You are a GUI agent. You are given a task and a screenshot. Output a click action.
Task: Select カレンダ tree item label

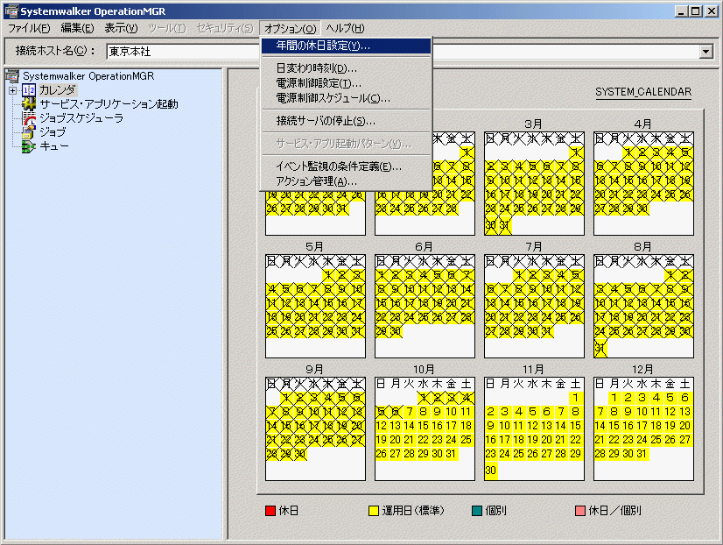point(57,90)
